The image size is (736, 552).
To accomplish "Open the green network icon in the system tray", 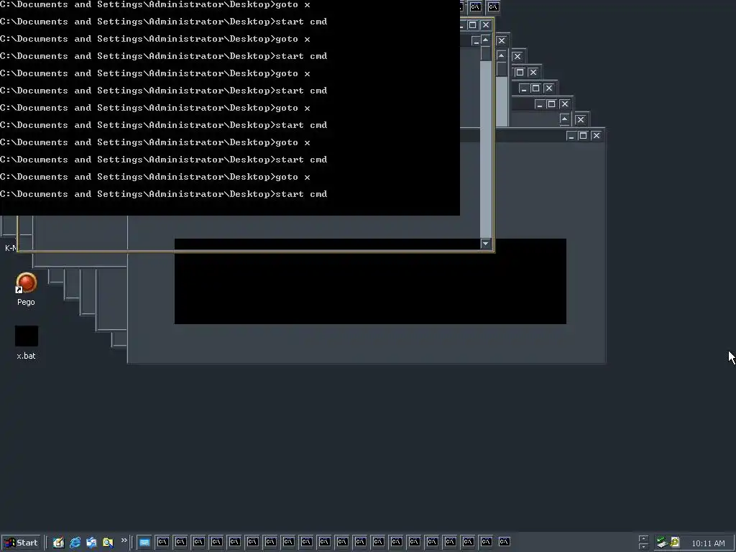I will pos(662,542).
